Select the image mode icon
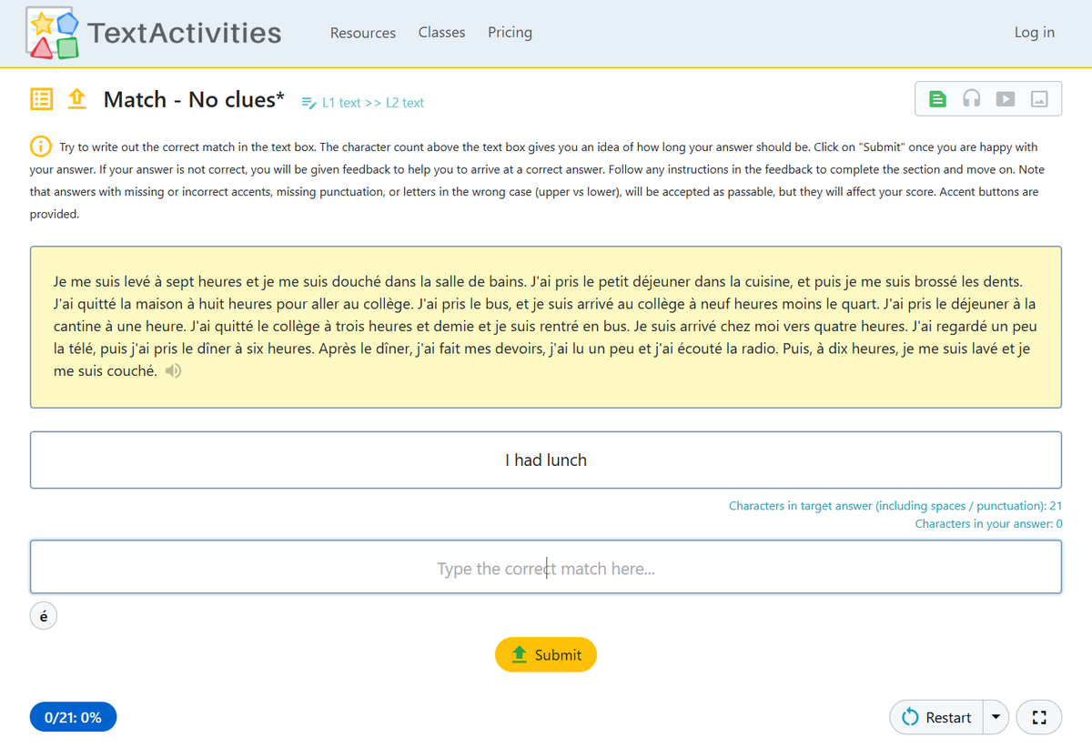 click(1039, 98)
